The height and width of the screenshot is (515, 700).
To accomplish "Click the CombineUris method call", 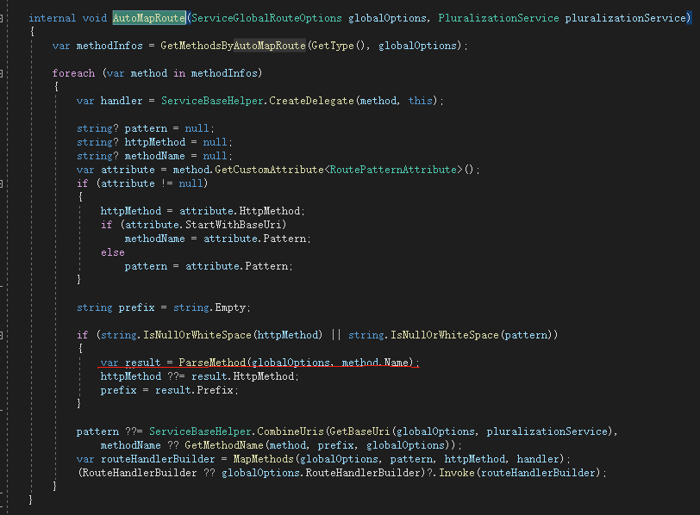I will click(x=291, y=432).
